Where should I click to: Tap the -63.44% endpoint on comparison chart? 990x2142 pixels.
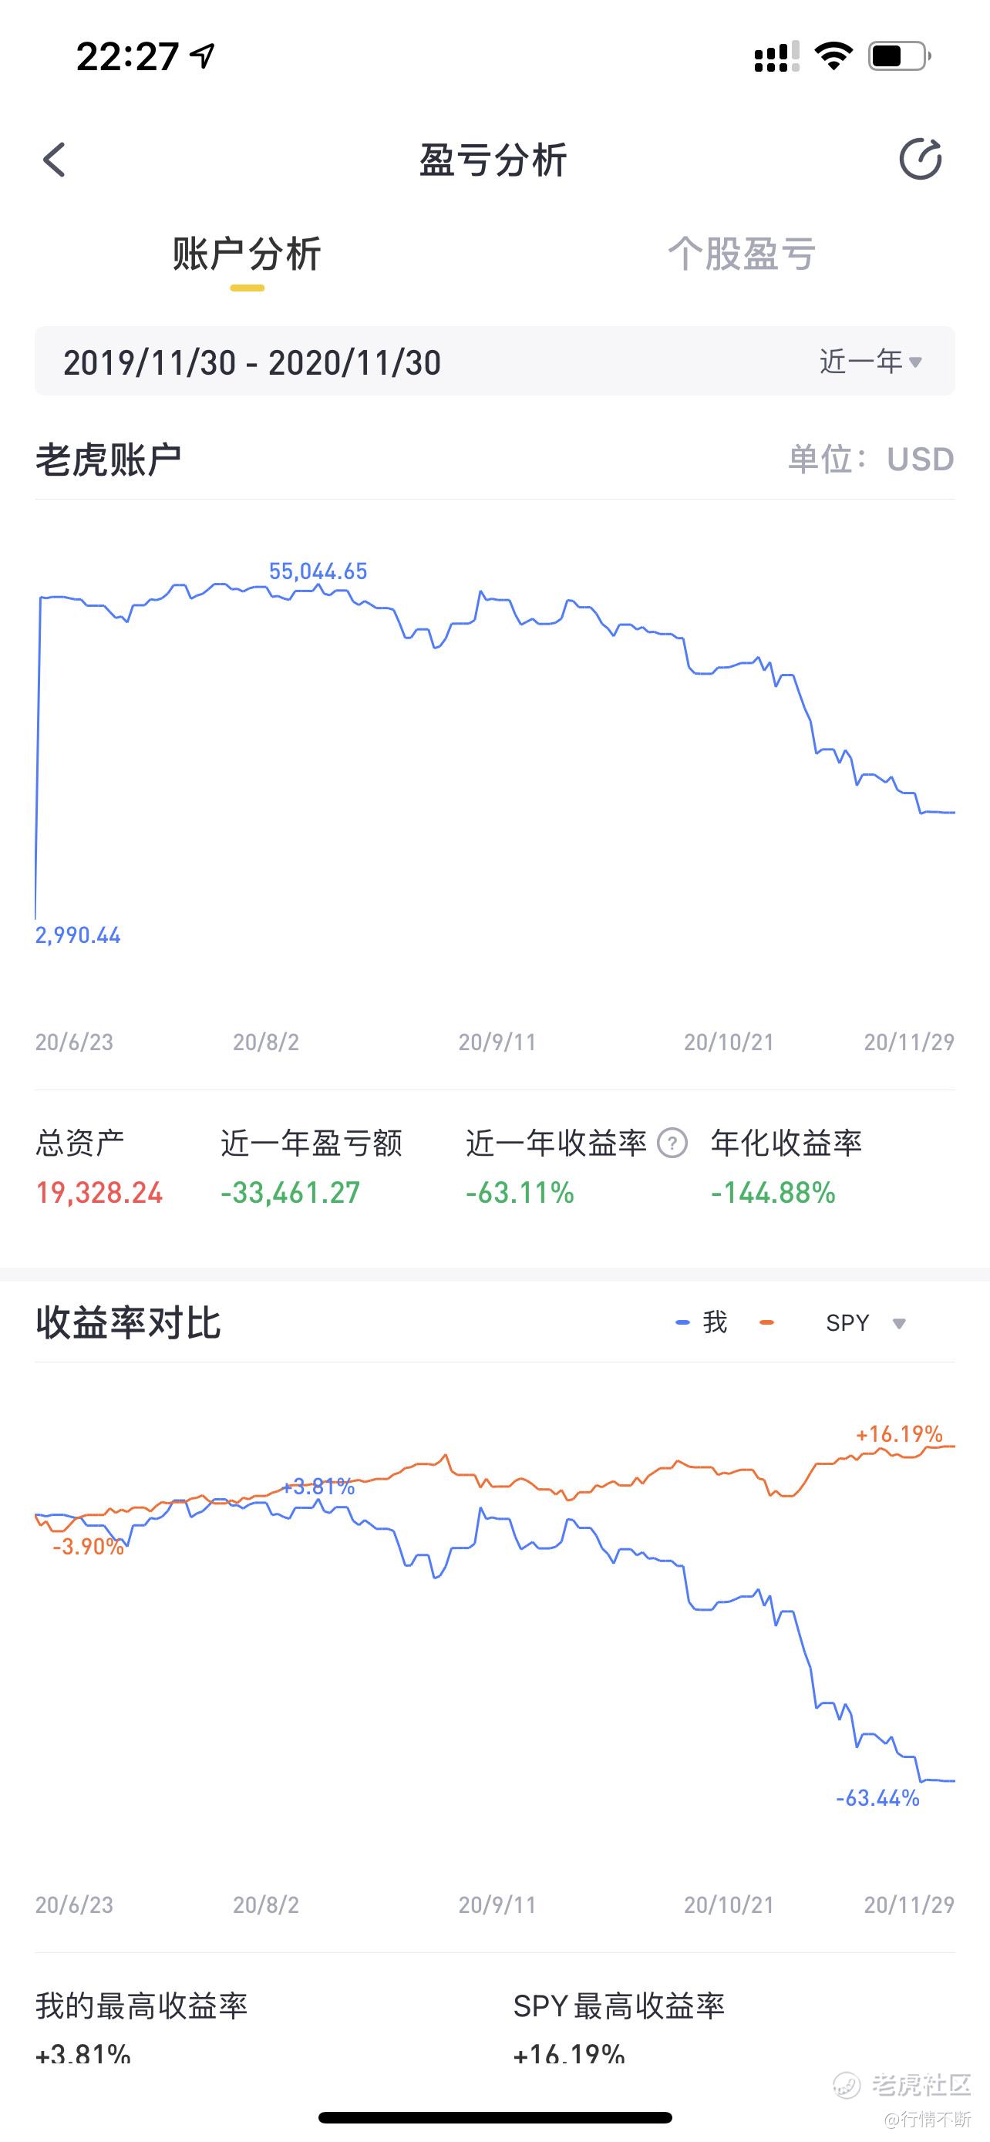pyautogui.click(x=877, y=1798)
